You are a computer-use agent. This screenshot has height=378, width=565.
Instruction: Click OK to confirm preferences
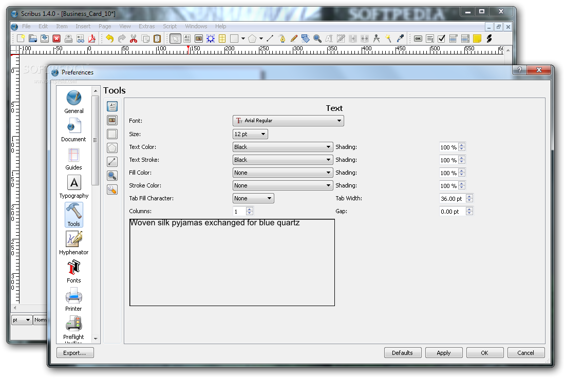tap(485, 353)
